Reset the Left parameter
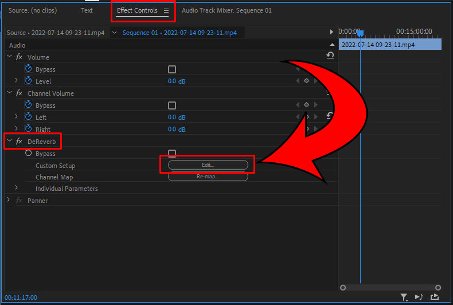Screen dimensions: 453x305 pos(329,116)
